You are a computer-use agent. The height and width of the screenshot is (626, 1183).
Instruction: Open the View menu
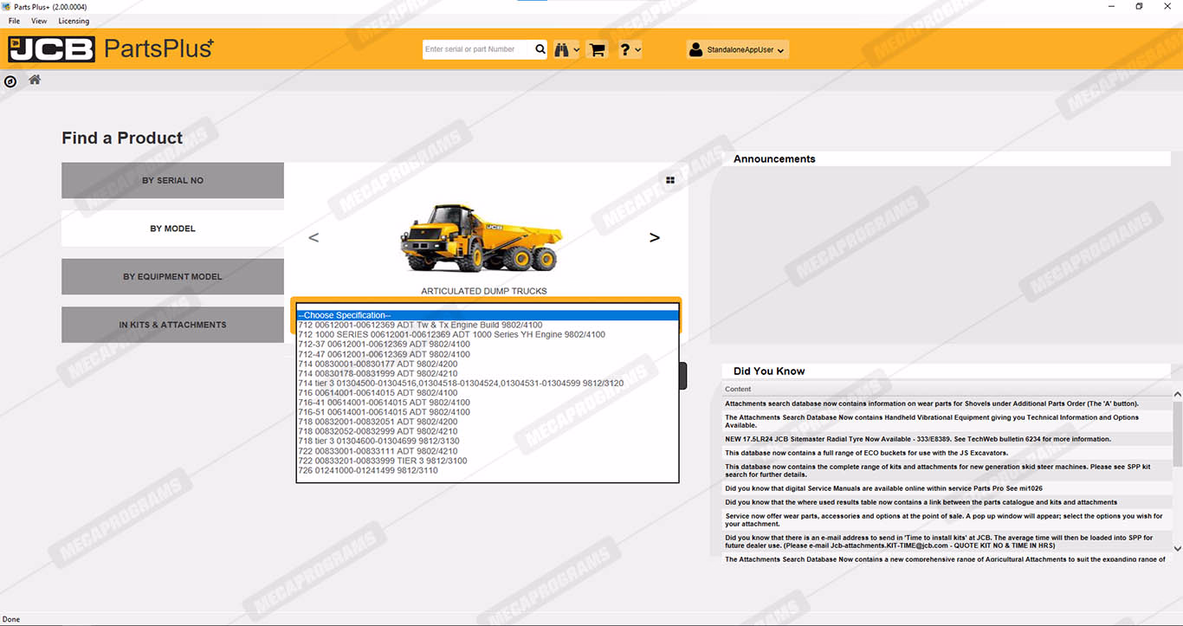39,21
